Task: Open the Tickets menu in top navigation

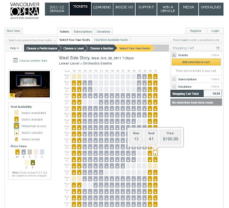Action: 80,9
